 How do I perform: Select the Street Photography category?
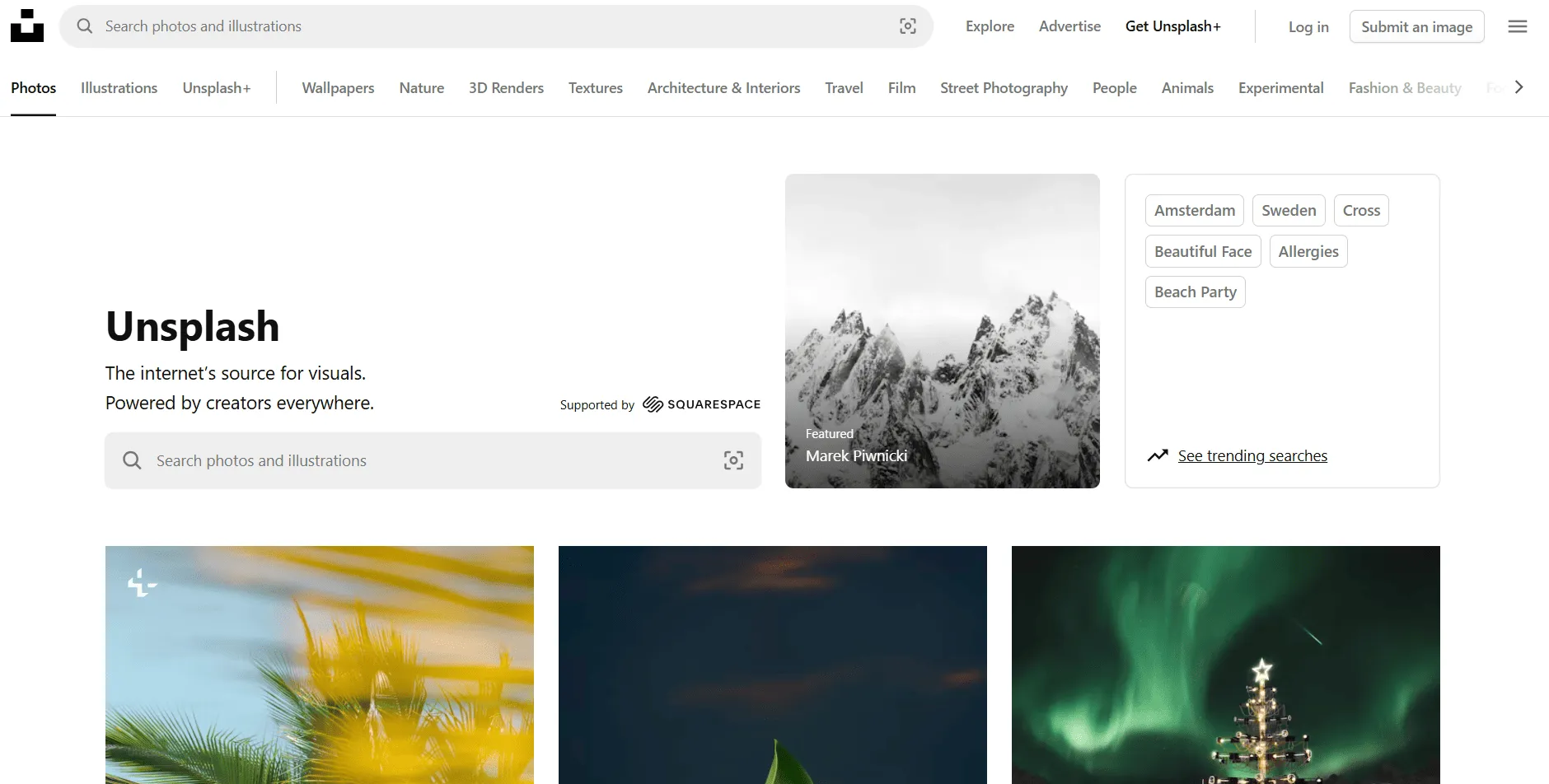coord(1004,87)
